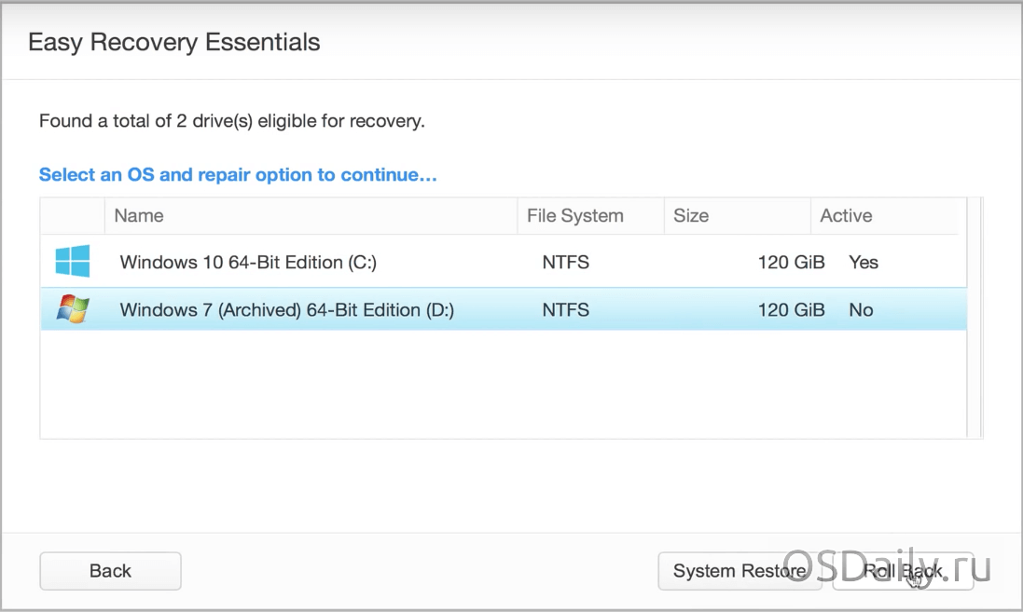Click the Roll Back button
The image size is (1023, 612).
pos(903,571)
